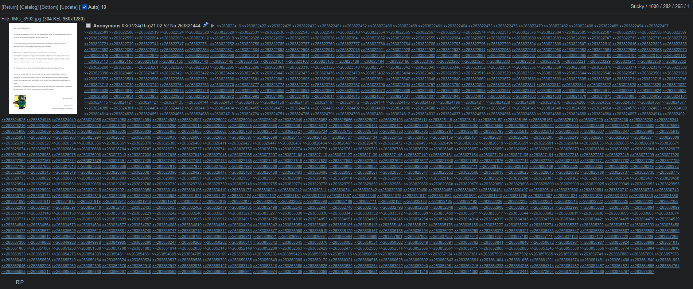Jump to reply >>263823113

click(x=96, y=61)
